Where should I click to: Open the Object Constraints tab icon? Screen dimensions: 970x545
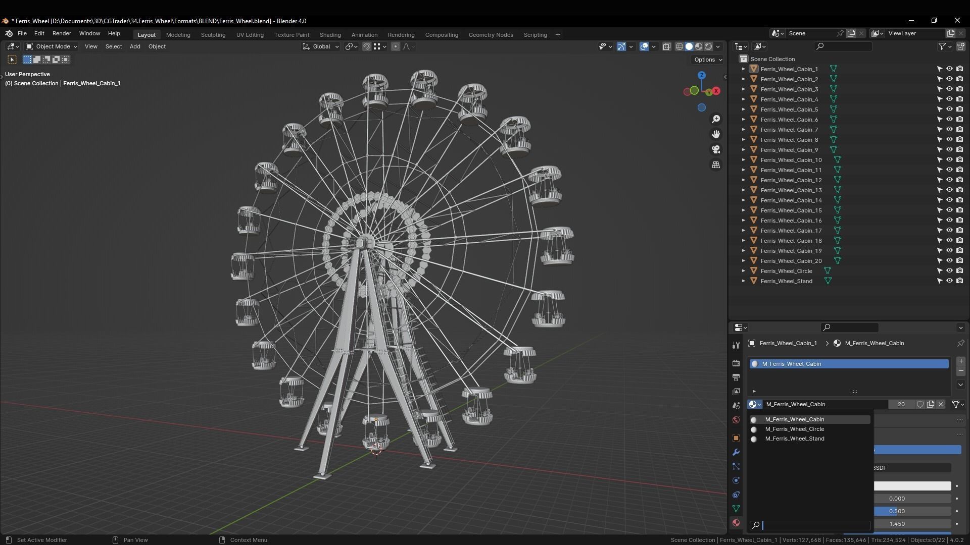(x=736, y=495)
